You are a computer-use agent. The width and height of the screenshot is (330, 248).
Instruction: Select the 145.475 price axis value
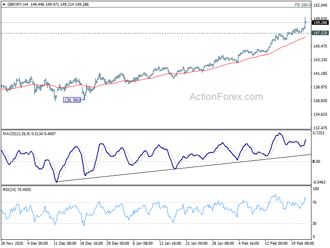[x=321, y=46]
